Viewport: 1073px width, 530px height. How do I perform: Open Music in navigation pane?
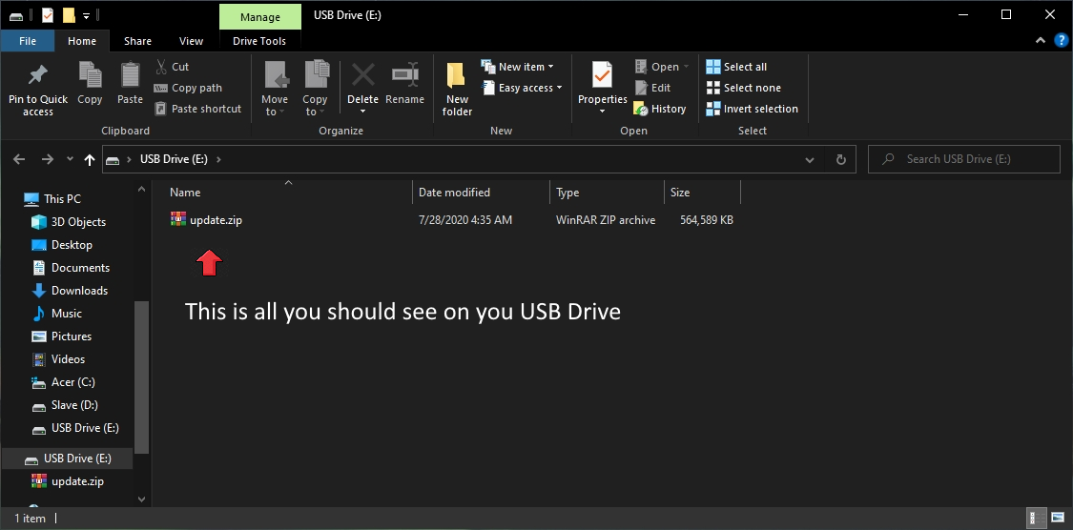tap(57, 314)
